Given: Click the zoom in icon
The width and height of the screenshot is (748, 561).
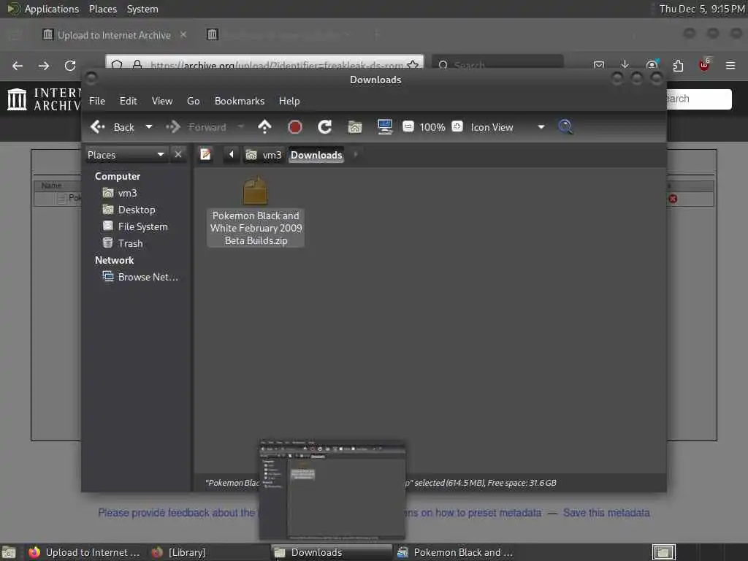Looking at the screenshot, I should click(457, 126).
